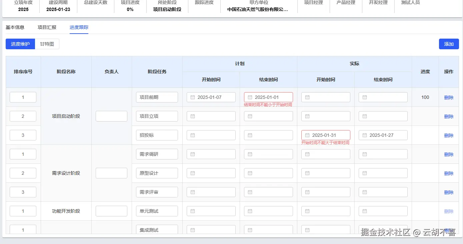Screen dimensions: 463x244
Task: Click the 添加 button
Action: coord(449,44)
